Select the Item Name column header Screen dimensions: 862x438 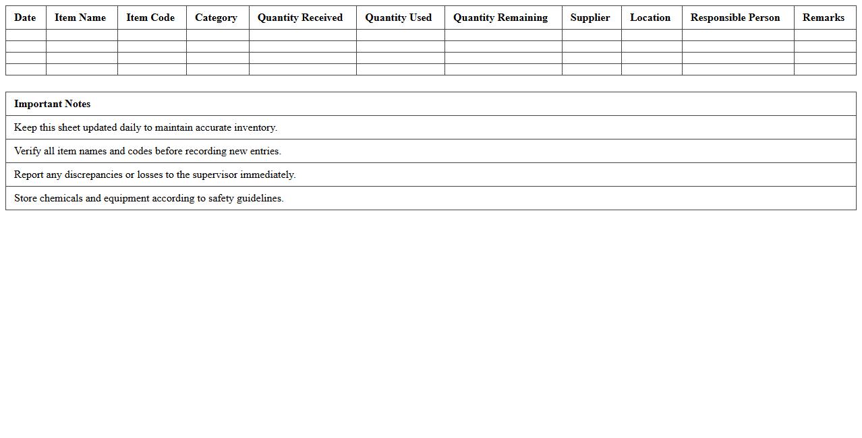tap(80, 18)
